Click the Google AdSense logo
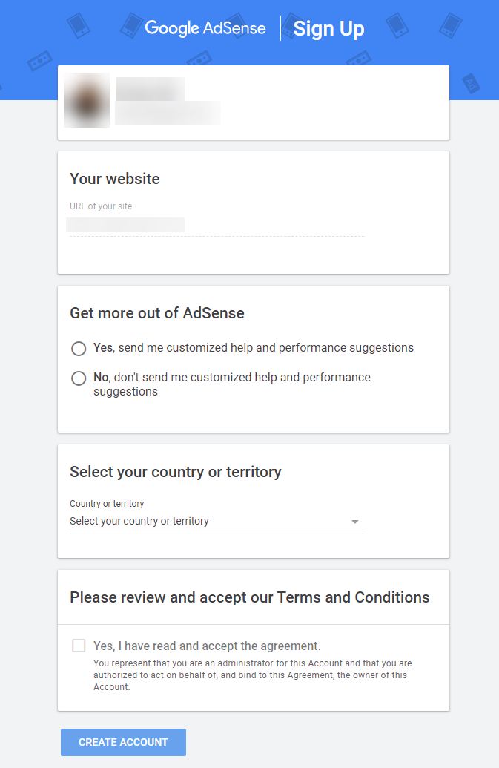The image size is (499, 768). [205, 28]
